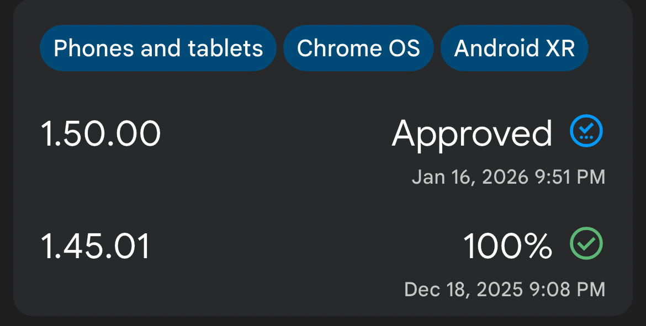Click the 100% rollout percentage
This screenshot has height=326, width=646.
[507, 246]
